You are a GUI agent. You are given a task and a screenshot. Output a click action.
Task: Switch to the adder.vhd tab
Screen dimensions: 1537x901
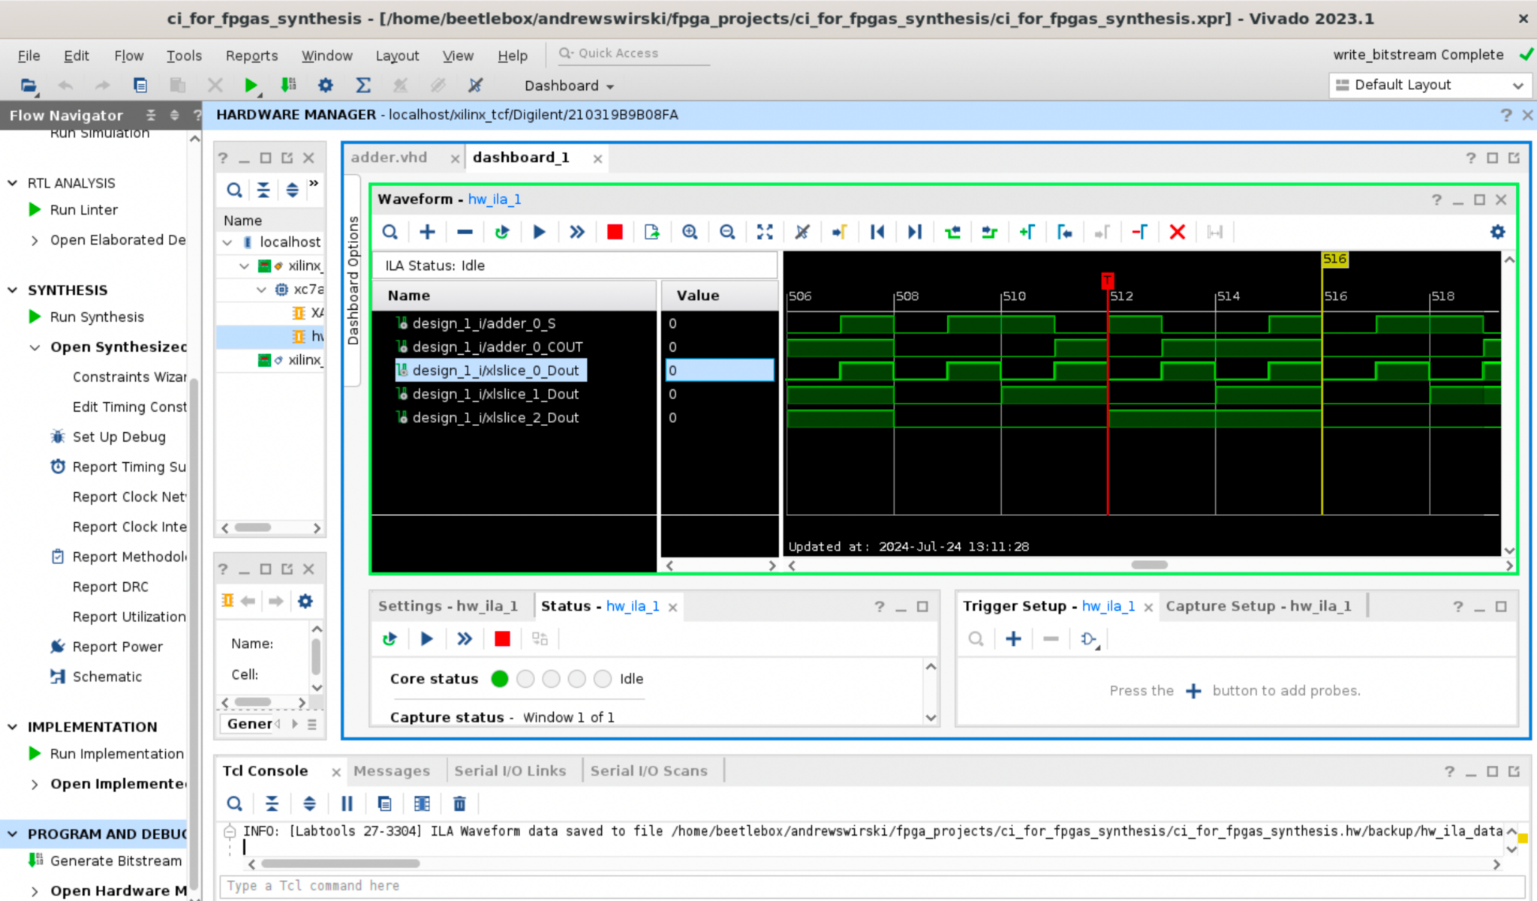point(390,158)
